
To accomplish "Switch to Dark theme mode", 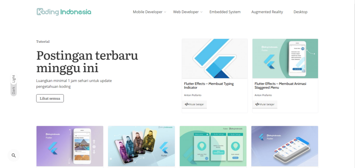I will click(14, 90).
